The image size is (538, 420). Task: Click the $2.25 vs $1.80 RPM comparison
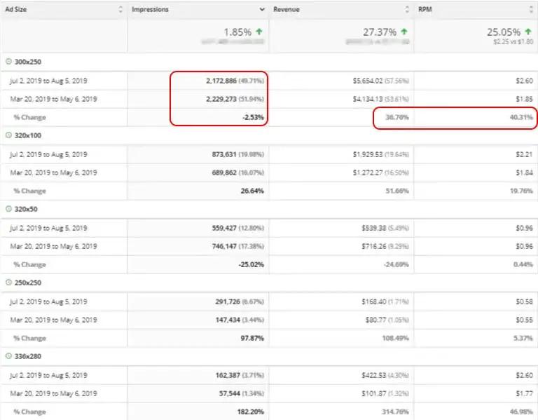513,41
